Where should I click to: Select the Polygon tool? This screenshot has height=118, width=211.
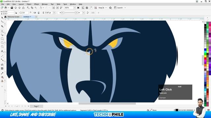pyautogui.click(x=2, y=47)
